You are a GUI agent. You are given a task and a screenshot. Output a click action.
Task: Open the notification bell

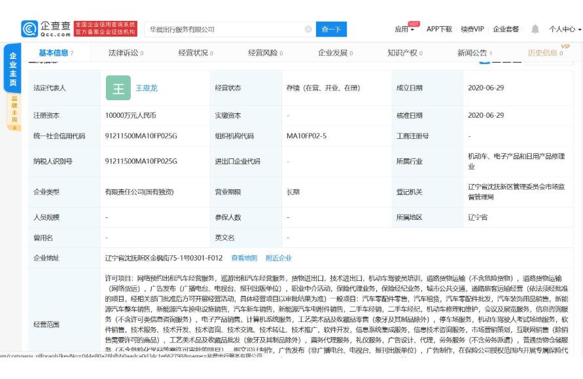(535, 29)
